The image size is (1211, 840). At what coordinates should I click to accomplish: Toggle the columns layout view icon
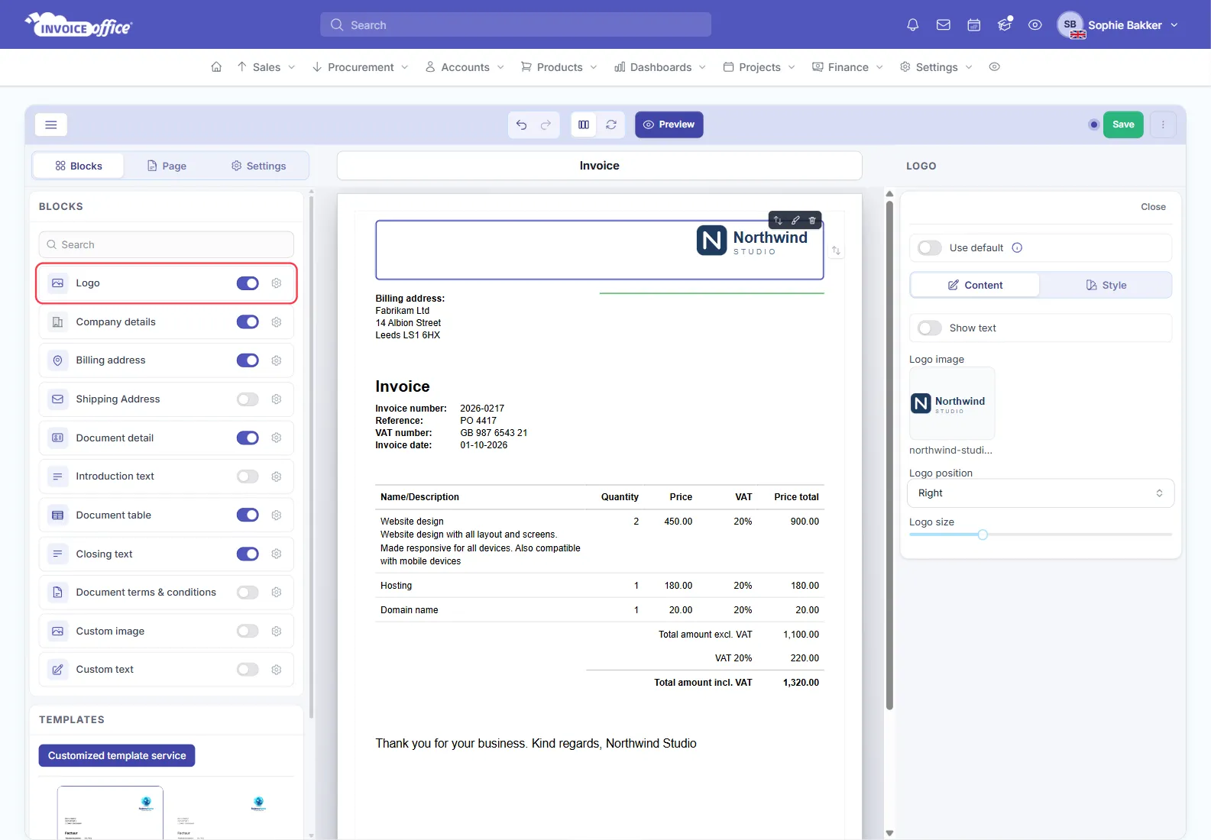pos(584,124)
